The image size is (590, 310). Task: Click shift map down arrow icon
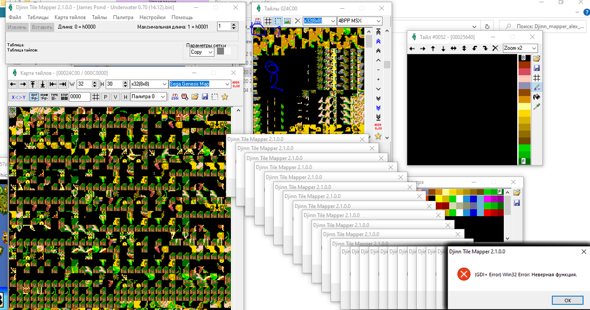point(43,84)
